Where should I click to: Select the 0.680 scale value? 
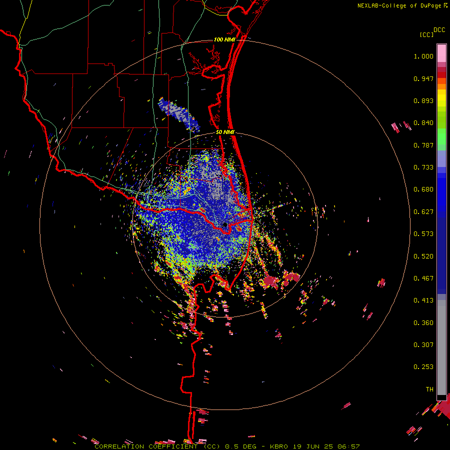click(423, 189)
